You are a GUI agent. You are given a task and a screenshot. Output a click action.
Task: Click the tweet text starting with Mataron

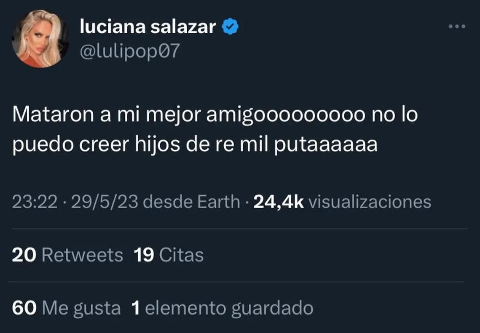click(x=215, y=115)
